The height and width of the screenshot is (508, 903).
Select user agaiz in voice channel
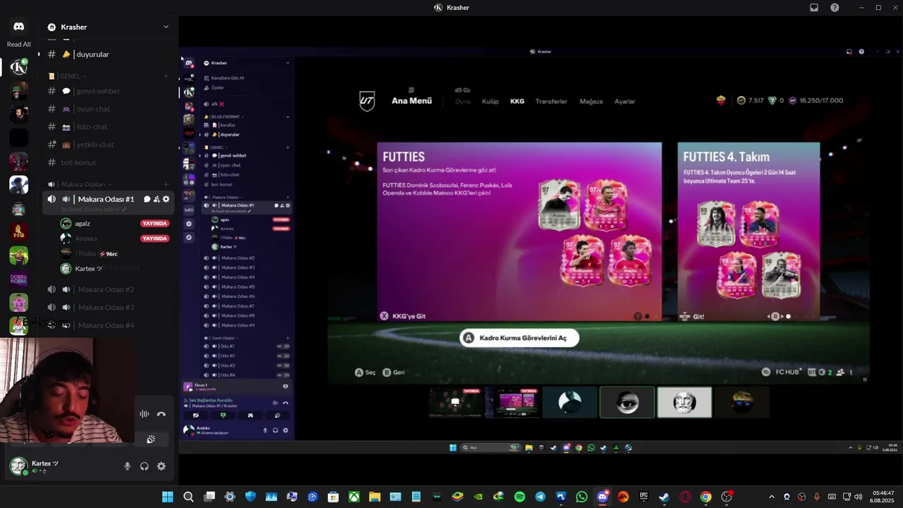115,224
